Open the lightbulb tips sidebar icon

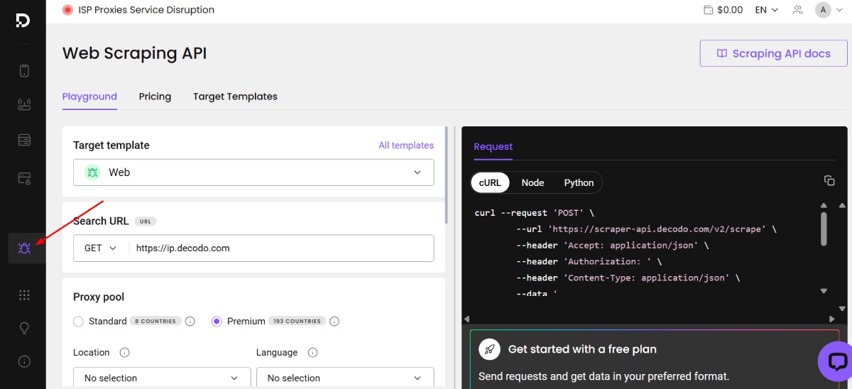pyautogui.click(x=24, y=328)
